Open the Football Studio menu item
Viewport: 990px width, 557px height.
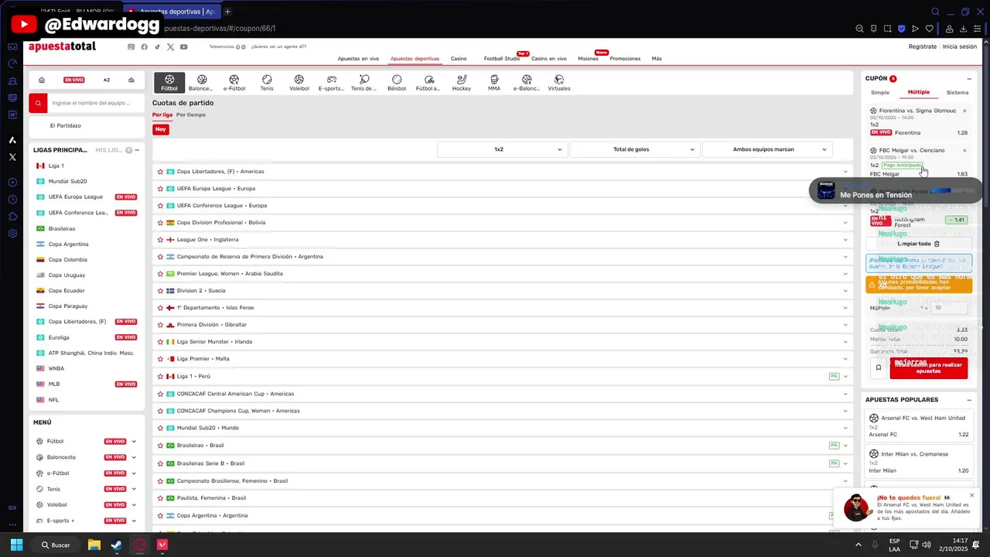coord(502,59)
